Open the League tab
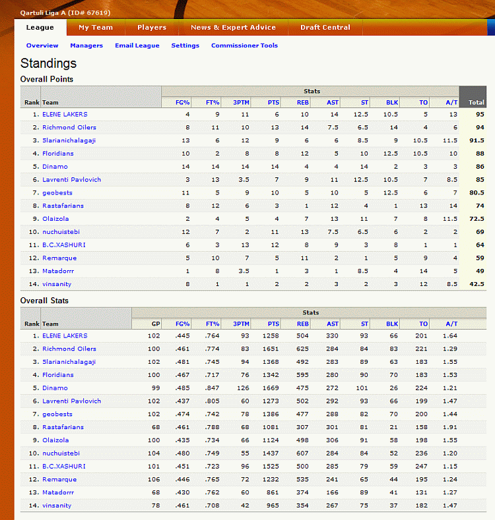Image resolution: width=495 pixels, height=520 pixels. [40, 28]
